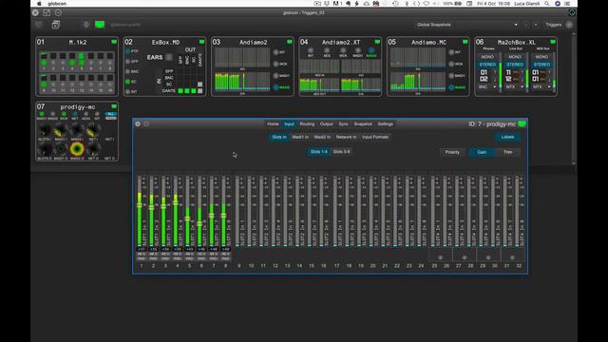The image size is (608, 342).
Task: Click the globcon logo icon in the title bar corner
Action: point(572,12)
